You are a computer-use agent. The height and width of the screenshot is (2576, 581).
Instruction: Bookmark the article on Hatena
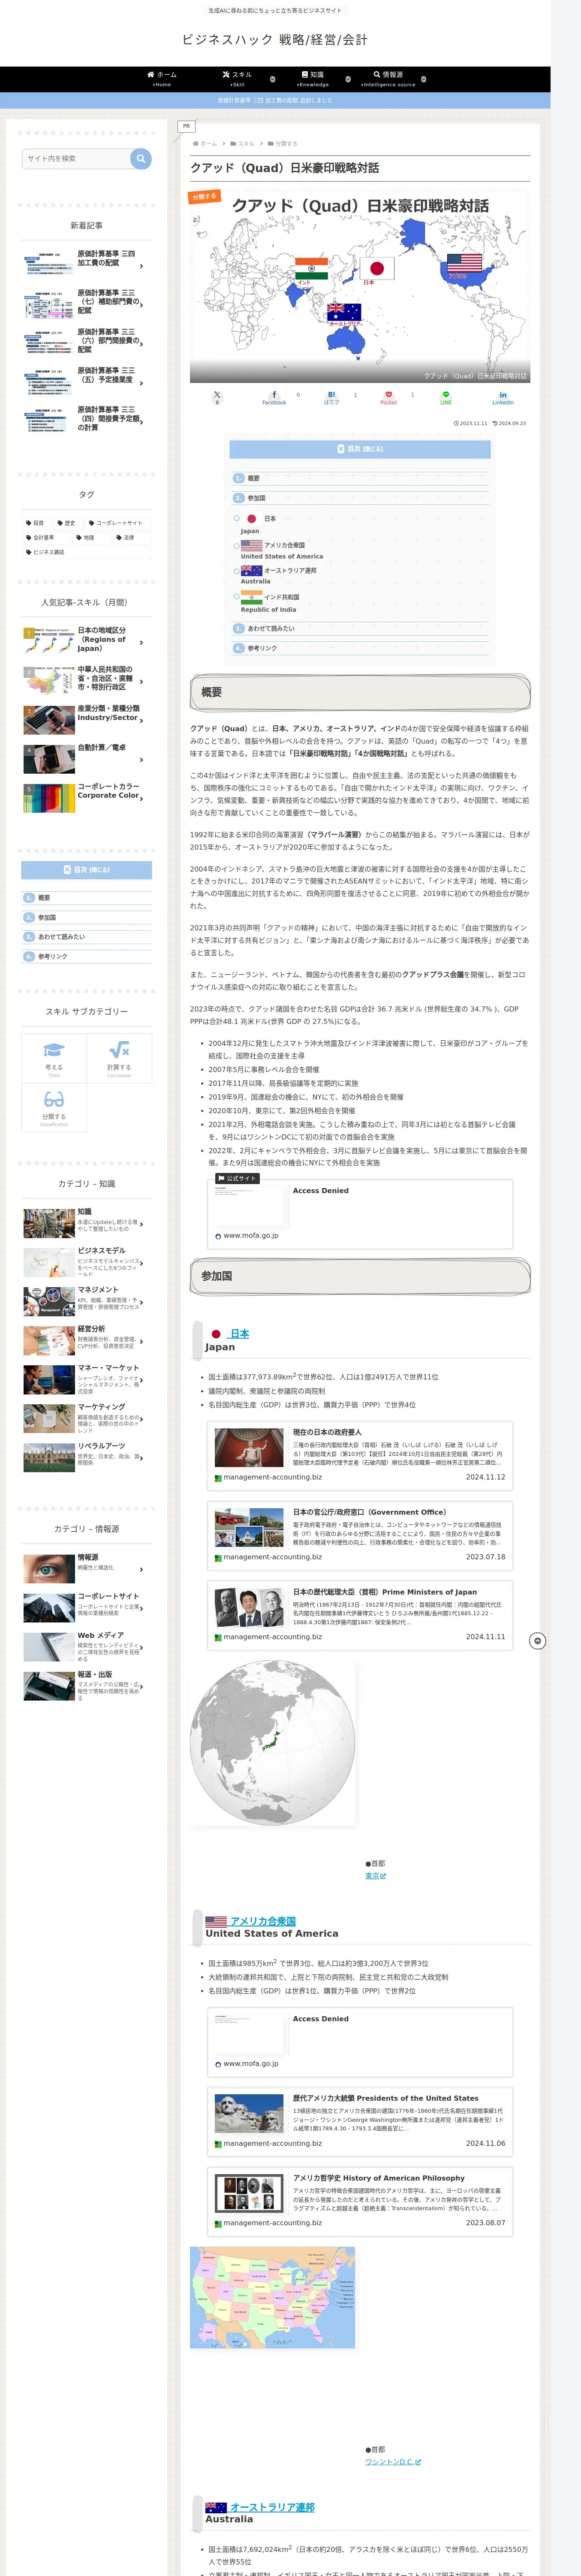[331, 397]
